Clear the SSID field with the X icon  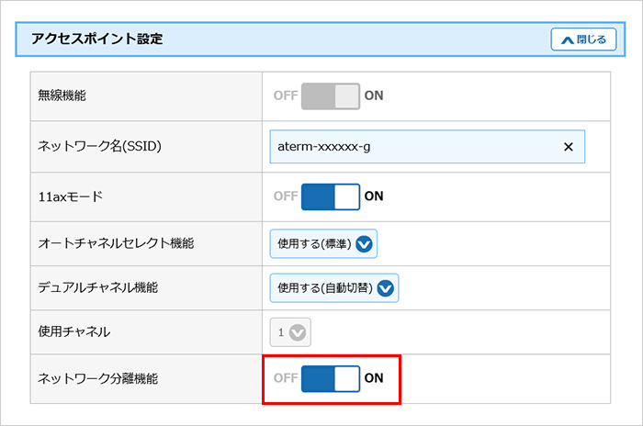(568, 147)
